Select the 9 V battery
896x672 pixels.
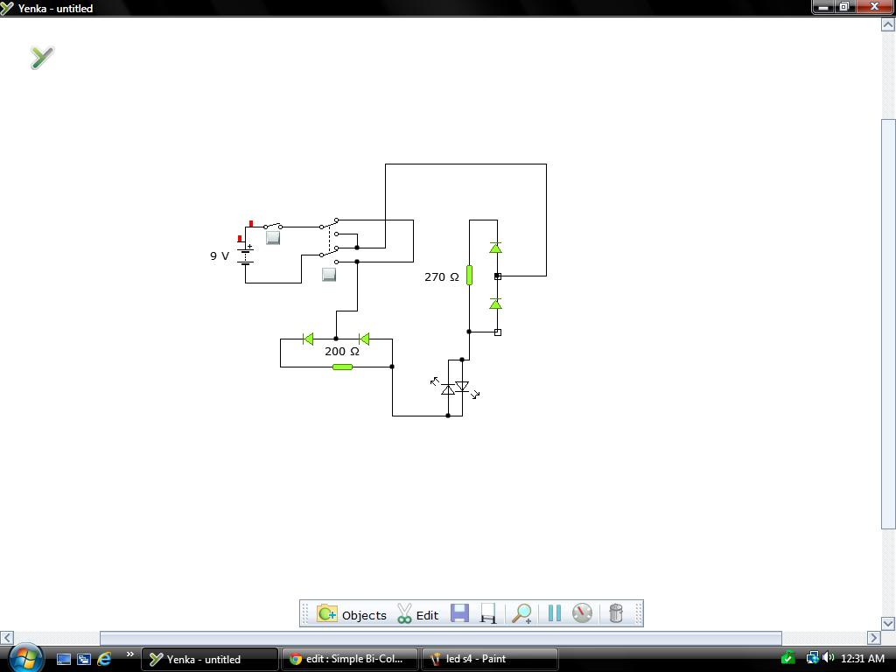pyautogui.click(x=246, y=255)
